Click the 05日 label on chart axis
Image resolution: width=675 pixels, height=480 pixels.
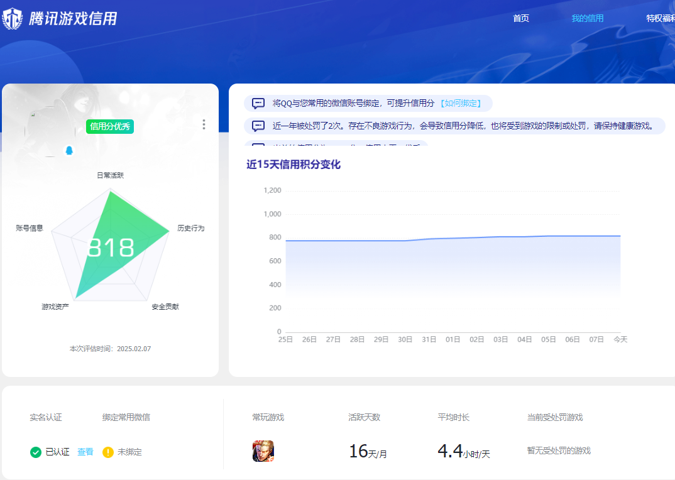coord(549,339)
